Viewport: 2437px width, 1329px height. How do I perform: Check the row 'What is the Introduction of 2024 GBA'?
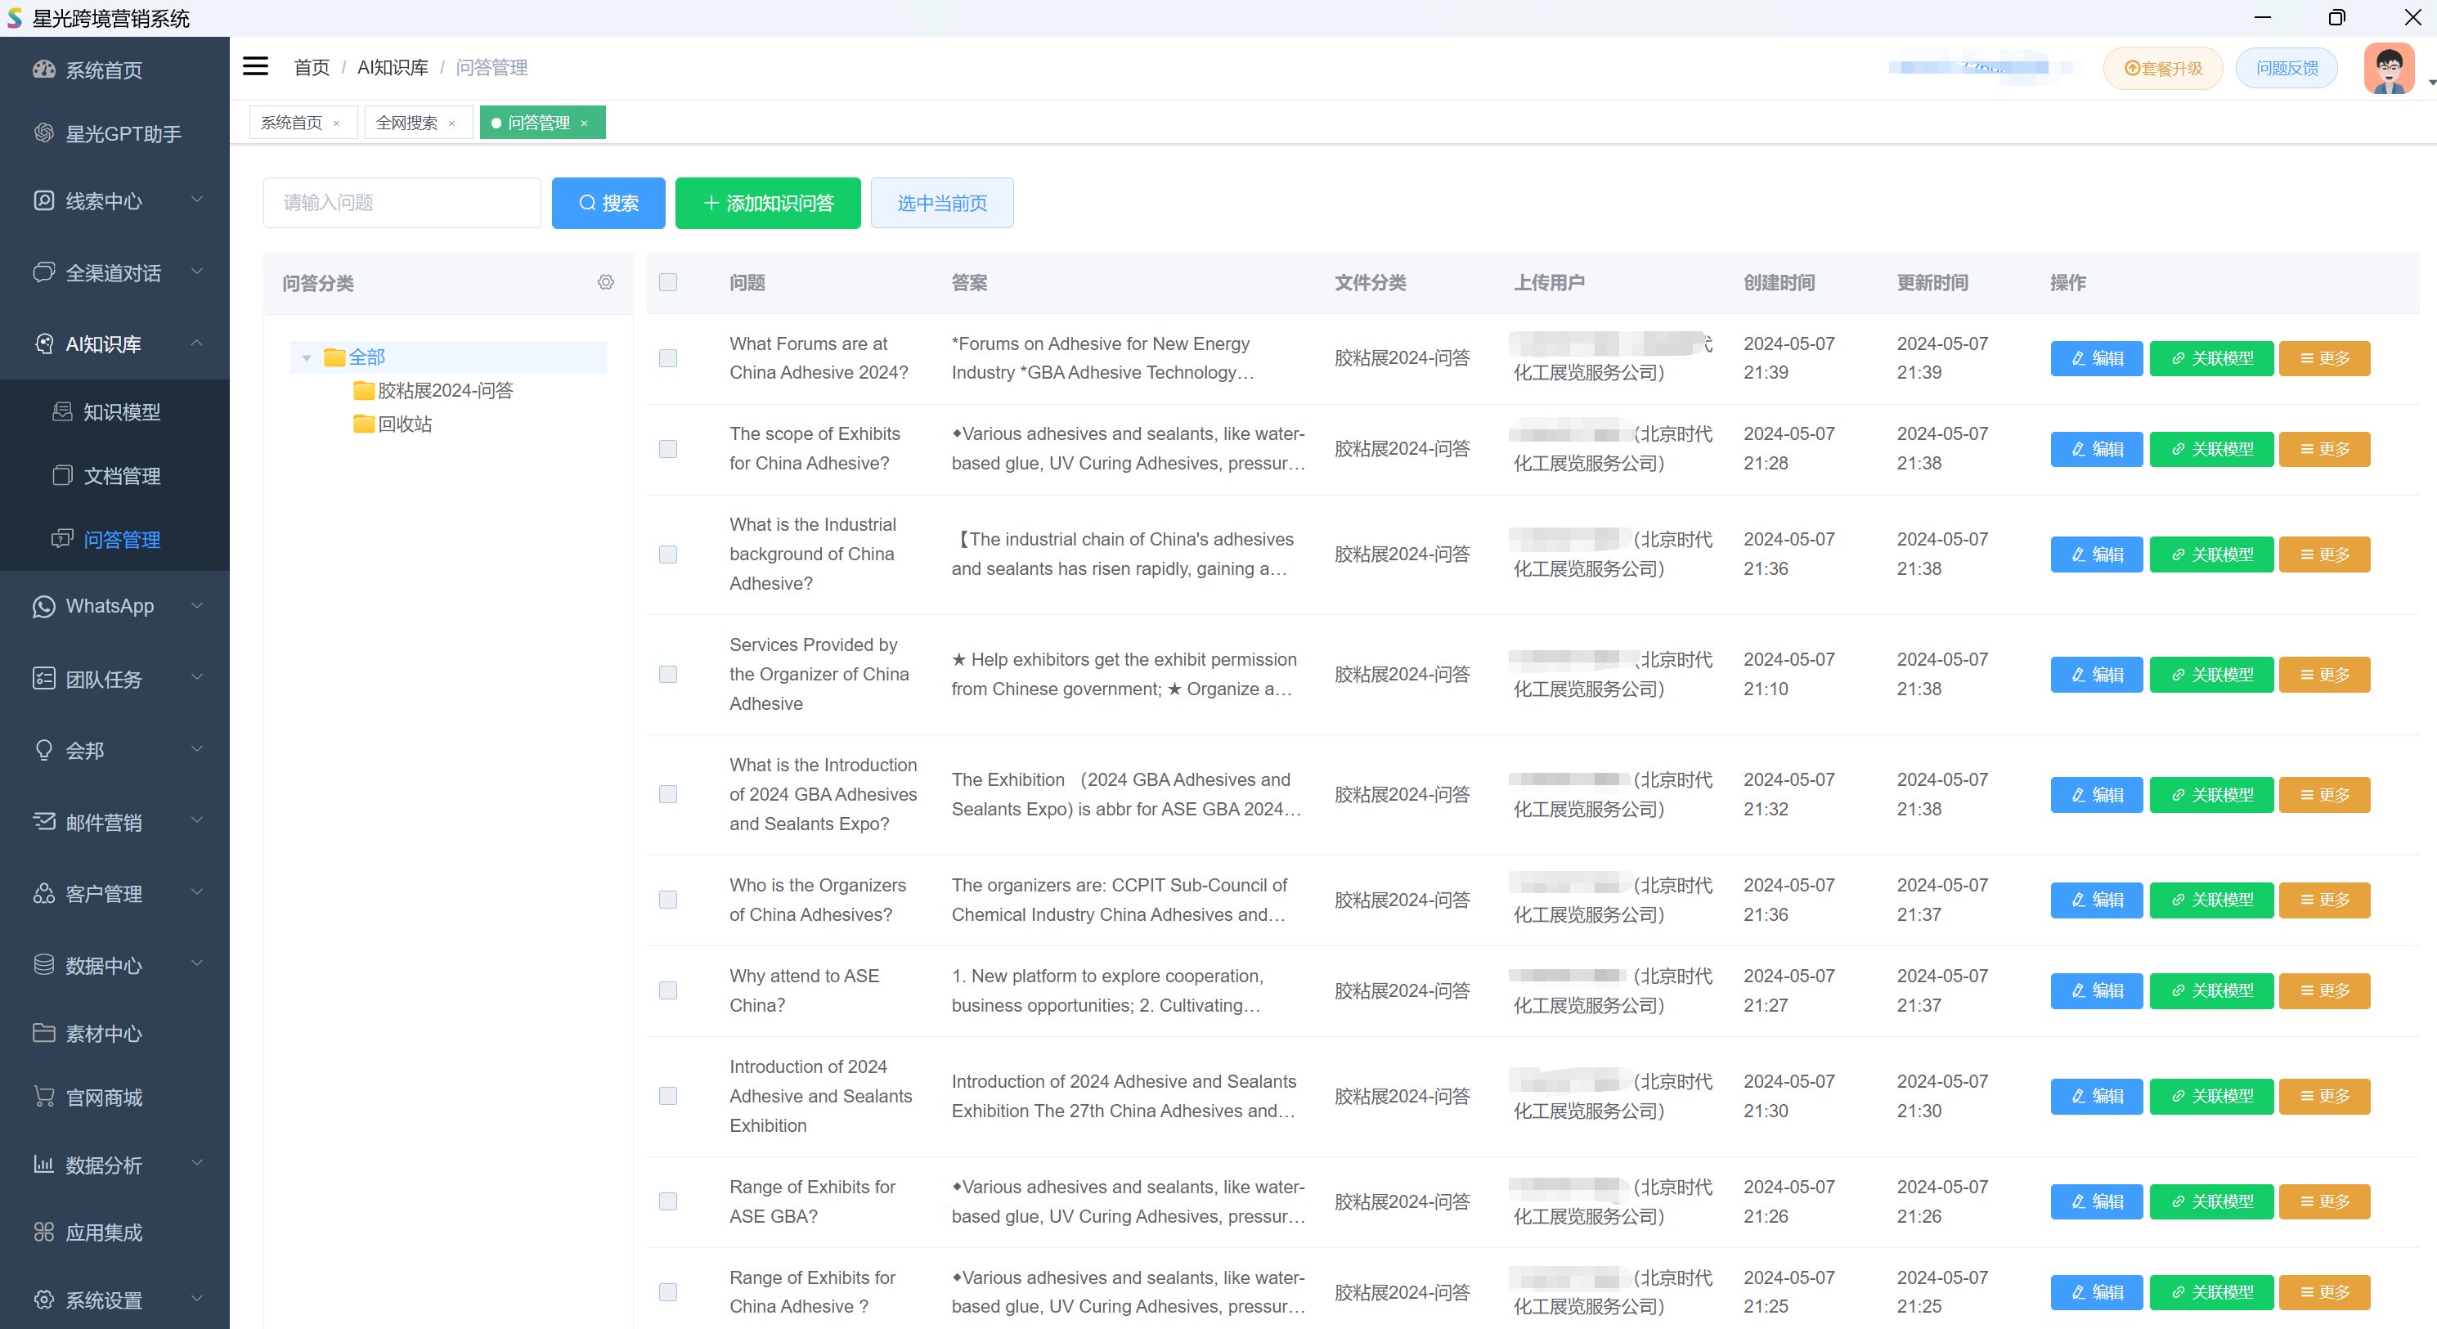(x=668, y=793)
